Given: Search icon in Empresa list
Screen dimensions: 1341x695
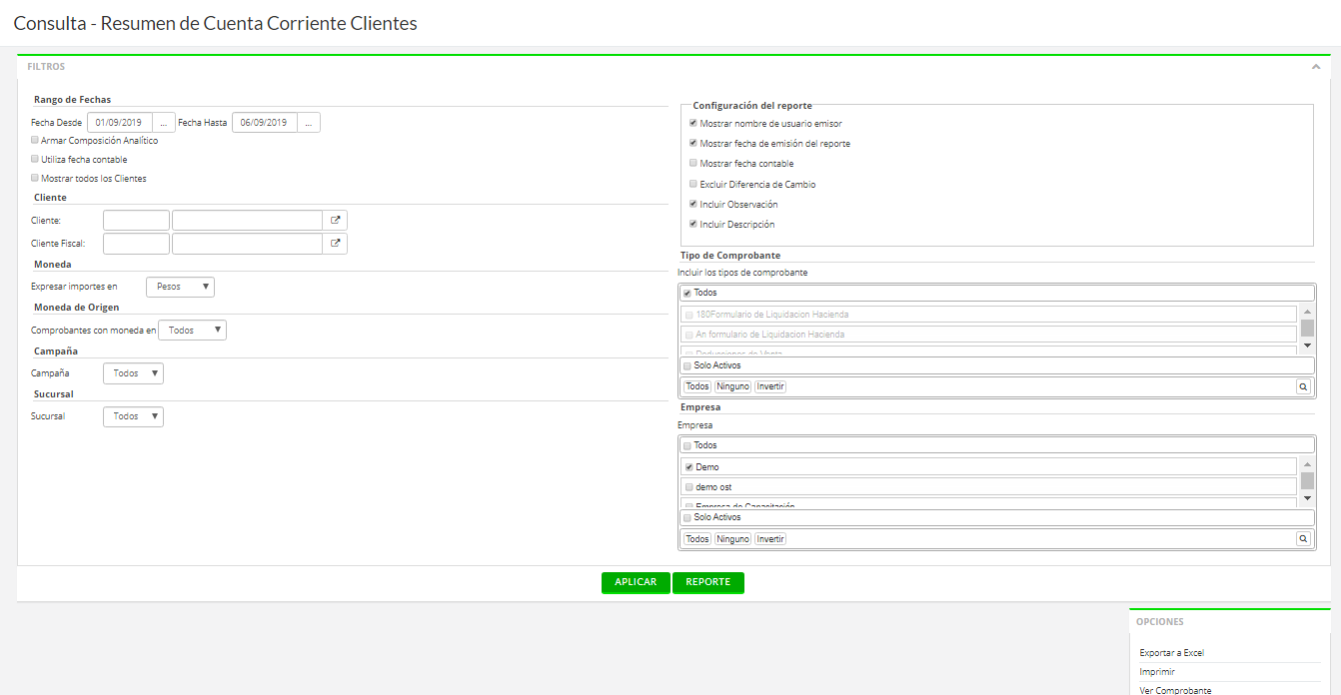Looking at the screenshot, I should coord(1303,539).
